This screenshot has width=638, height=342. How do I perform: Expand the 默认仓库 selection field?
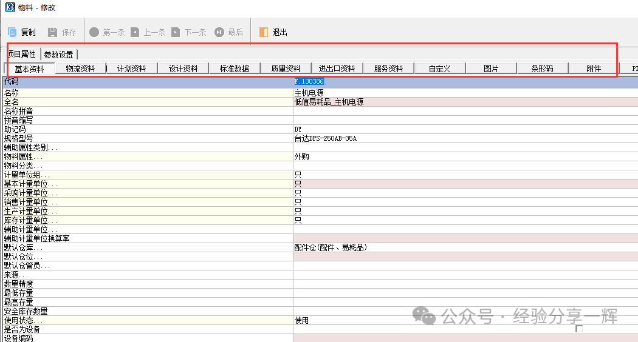click(465, 247)
